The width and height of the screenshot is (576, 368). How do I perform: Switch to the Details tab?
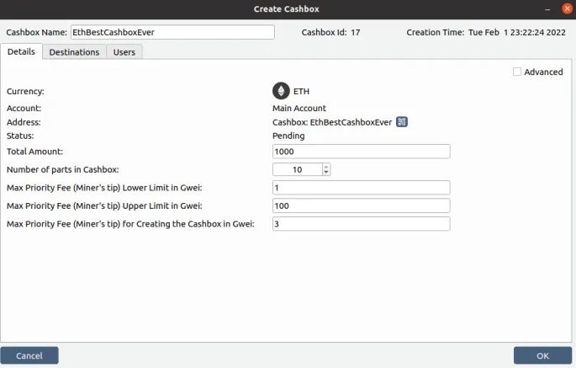pyautogui.click(x=21, y=52)
